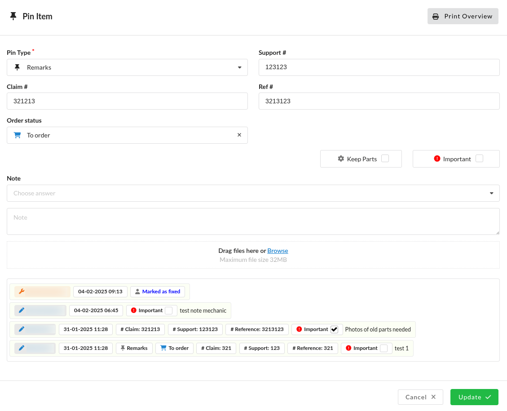Image resolution: width=507 pixels, height=411 pixels.
Task: Click the clear X in Order status field
Action: pyautogui.click(x=239, y=135)
